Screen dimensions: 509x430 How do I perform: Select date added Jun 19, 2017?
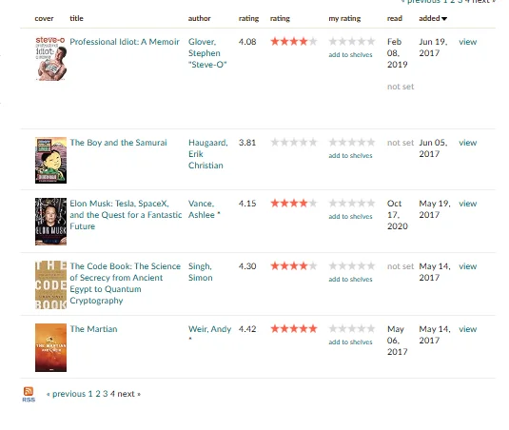(x=433, y=48)
